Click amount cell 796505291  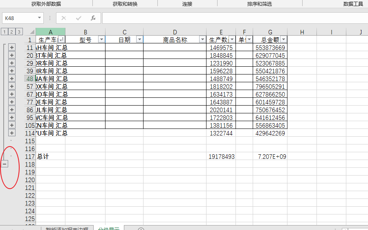tap(270, 86)
